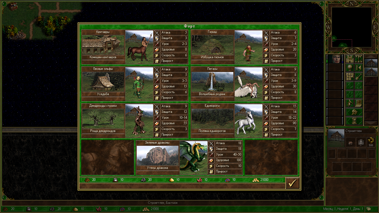Click the grey fort castle icon
This screenshot has width=379, height=213.
pyautogui.click(x=361, y=143)
